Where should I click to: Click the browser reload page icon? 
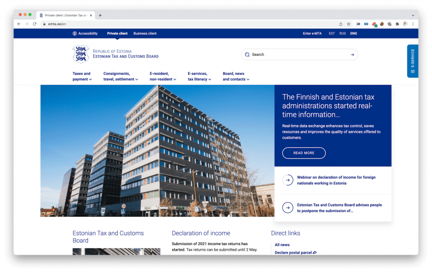tap(35, 24)
